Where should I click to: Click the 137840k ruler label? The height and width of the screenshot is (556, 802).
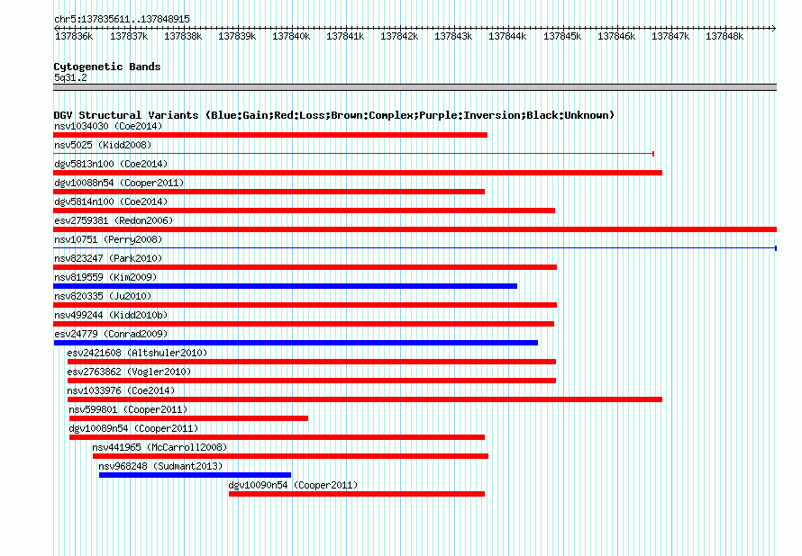point(291,36)
